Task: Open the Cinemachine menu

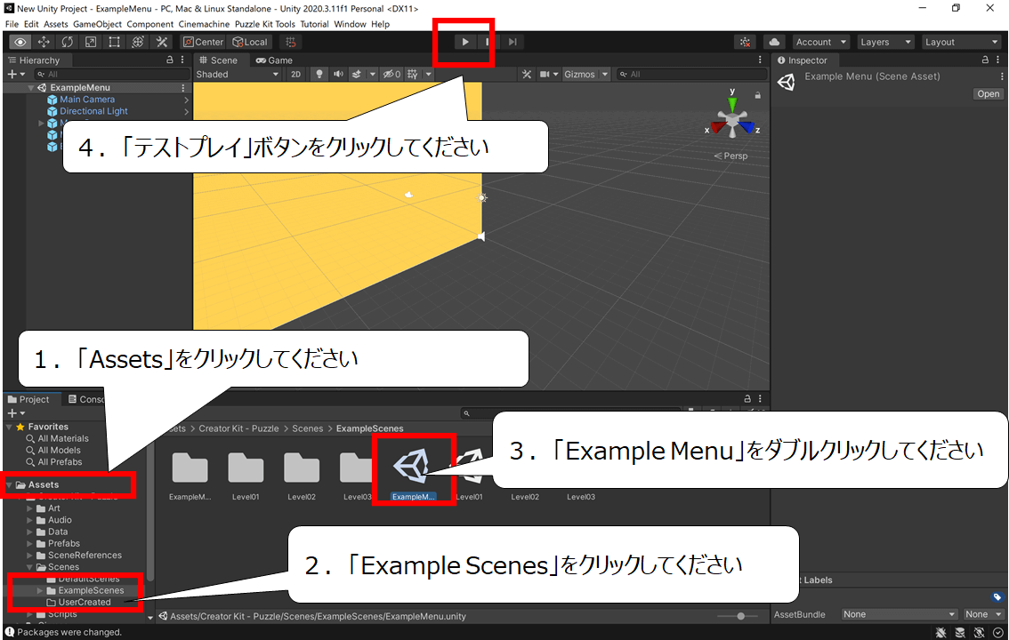Action: pos(204,24)
